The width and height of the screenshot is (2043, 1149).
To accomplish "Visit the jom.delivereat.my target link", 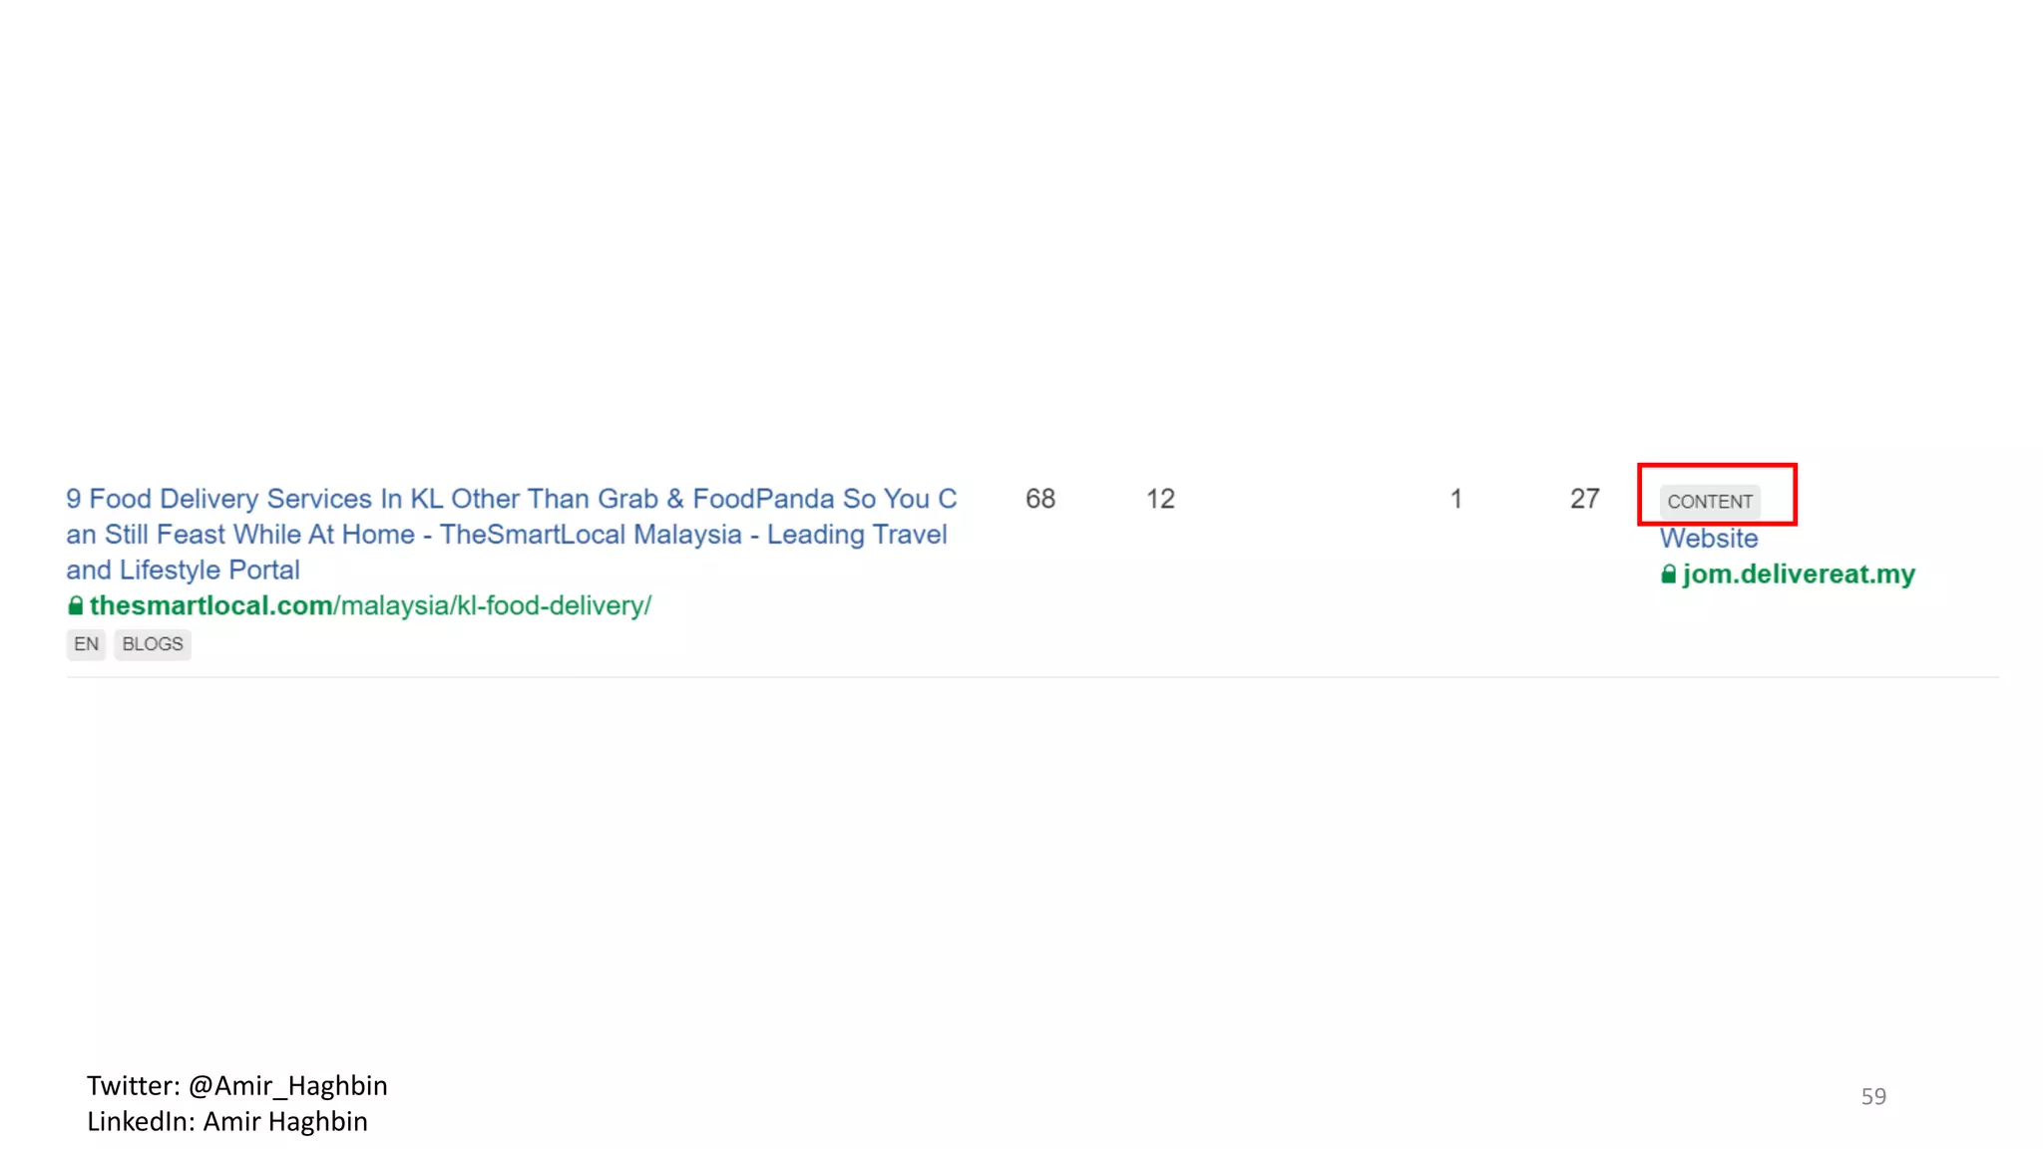I will click(1799, 574).
